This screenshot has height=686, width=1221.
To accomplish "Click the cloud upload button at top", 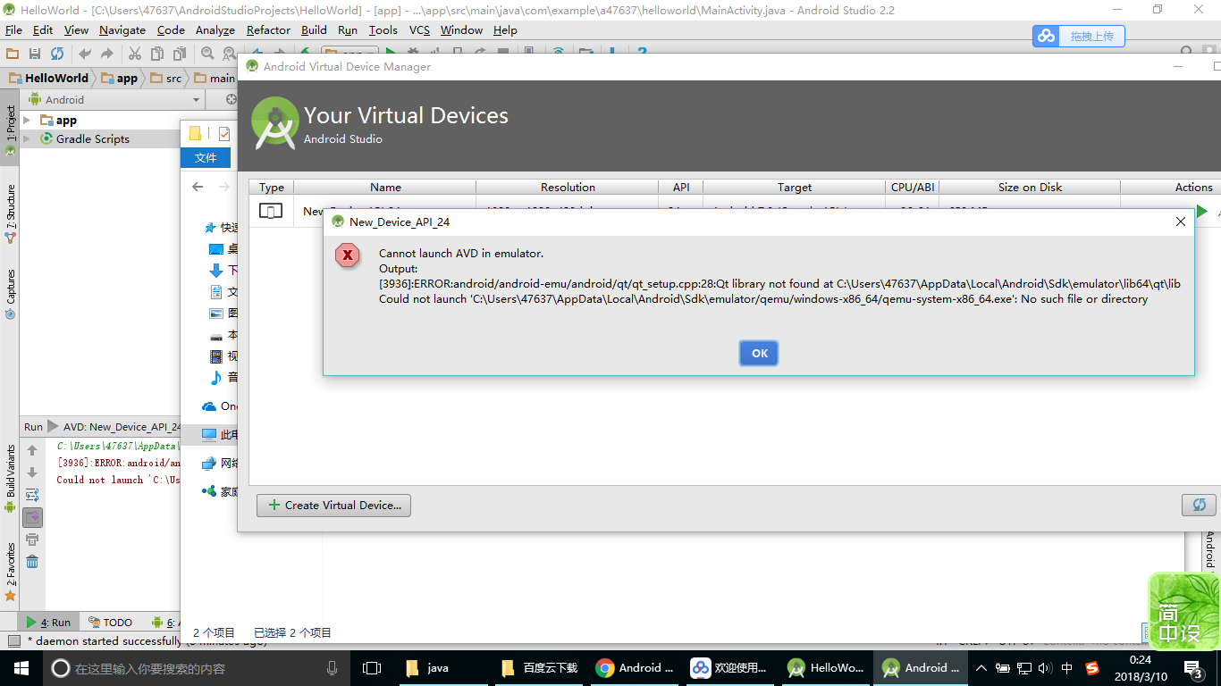I will (x=1079, y=36).
